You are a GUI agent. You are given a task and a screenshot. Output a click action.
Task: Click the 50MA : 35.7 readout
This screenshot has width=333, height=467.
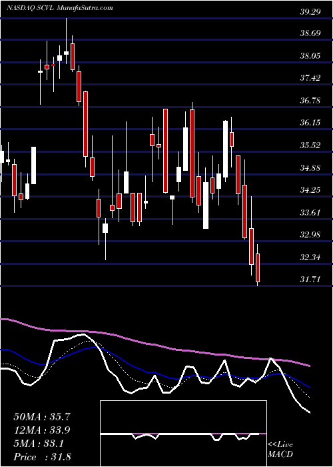[x=42, y=417]
